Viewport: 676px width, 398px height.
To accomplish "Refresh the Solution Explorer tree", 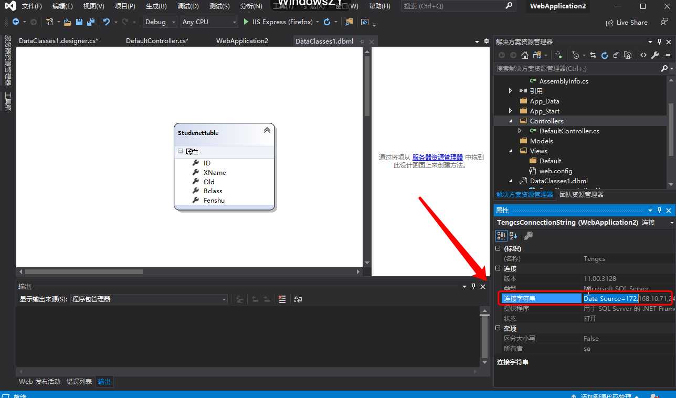I will 604,55.
